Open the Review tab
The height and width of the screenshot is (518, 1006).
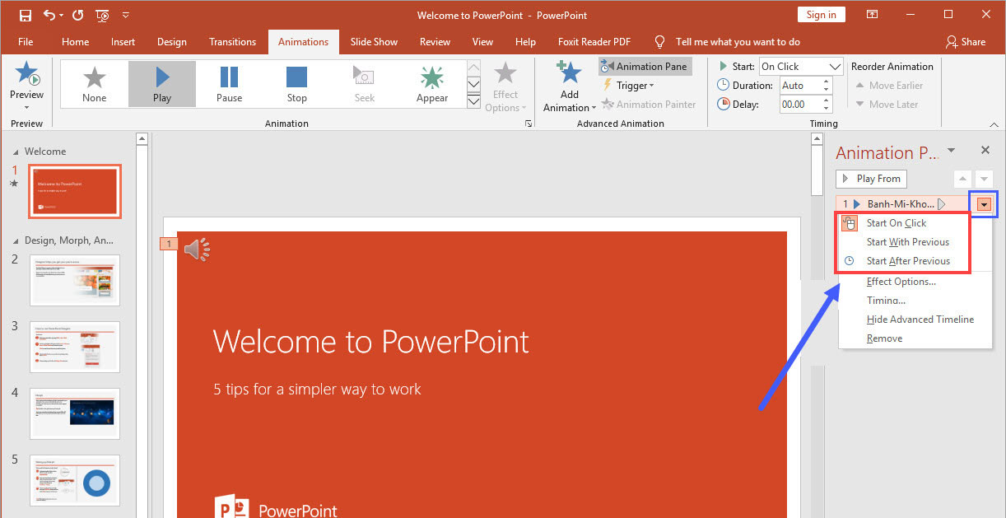coord(435,42)
